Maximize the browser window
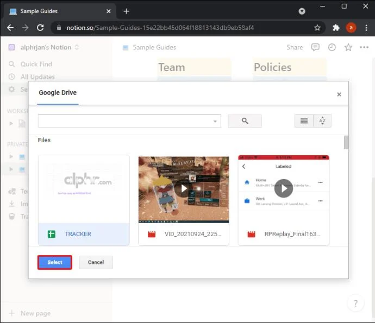 (344, 6)
